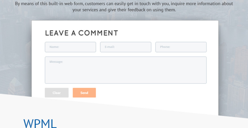Click the LEAVE A COMMENT heading
This screenshot has height=128, width=248.
(82, 33)
